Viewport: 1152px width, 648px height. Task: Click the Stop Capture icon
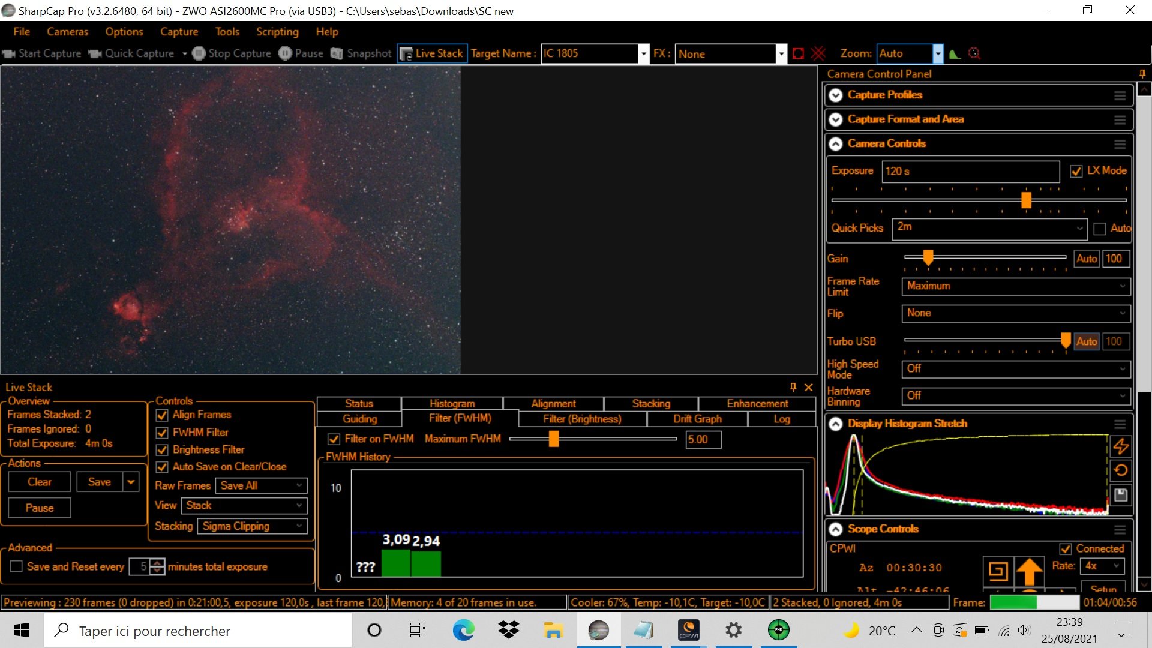click(199, 54)
